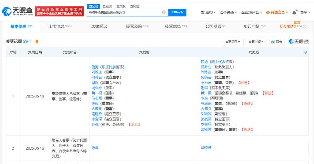This screenshot has height=164, width=314.
Task: Switch to the 知识产权 tab
Action: 254,26
